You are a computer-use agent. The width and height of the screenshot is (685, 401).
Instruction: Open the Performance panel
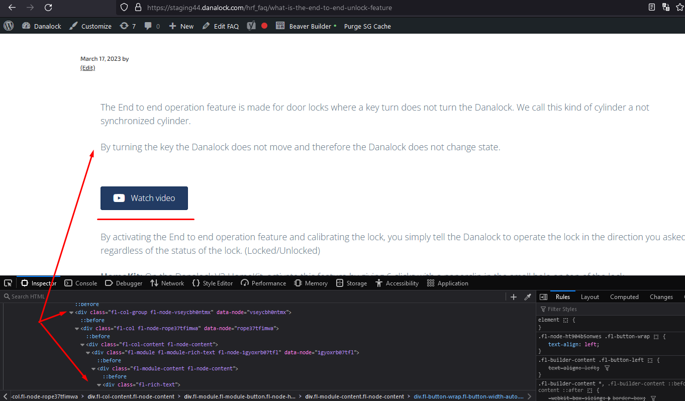[263, 283]
